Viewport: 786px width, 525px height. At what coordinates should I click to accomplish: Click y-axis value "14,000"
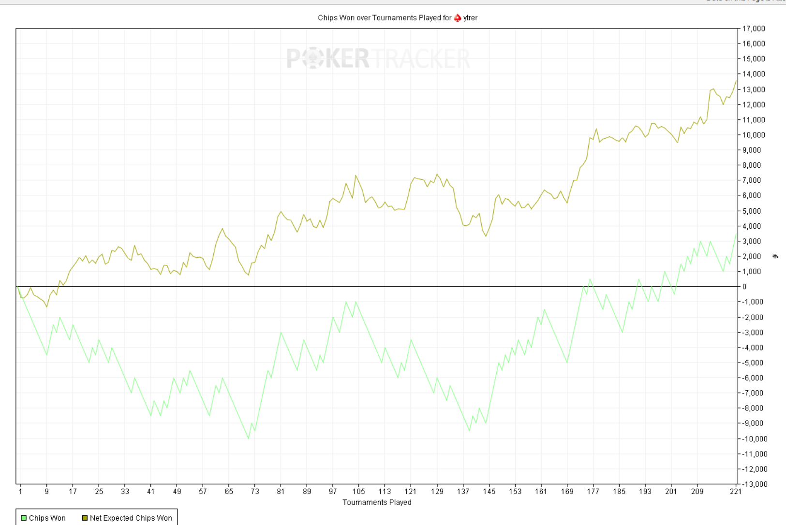pos(754,74)
